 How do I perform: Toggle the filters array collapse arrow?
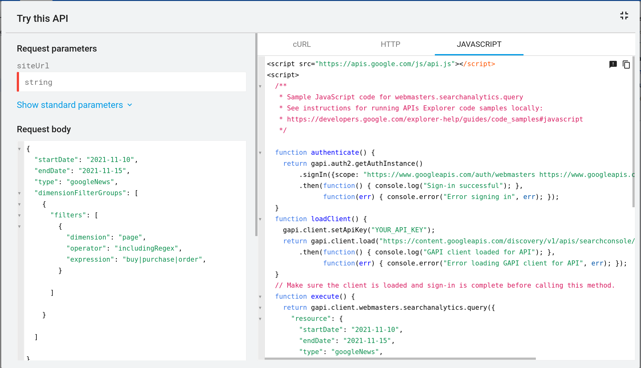pyautogui.click(x=20, y=215)
